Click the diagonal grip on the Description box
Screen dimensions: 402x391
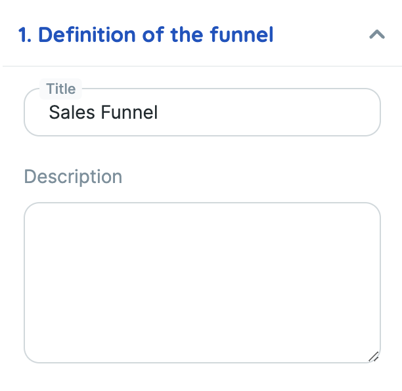[374, 357]
